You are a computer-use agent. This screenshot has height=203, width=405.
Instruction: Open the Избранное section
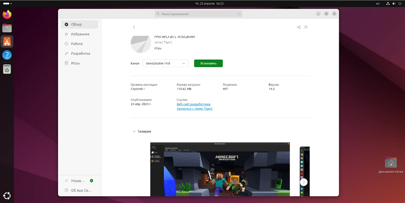pyautogui.click(x=79, y=34)
